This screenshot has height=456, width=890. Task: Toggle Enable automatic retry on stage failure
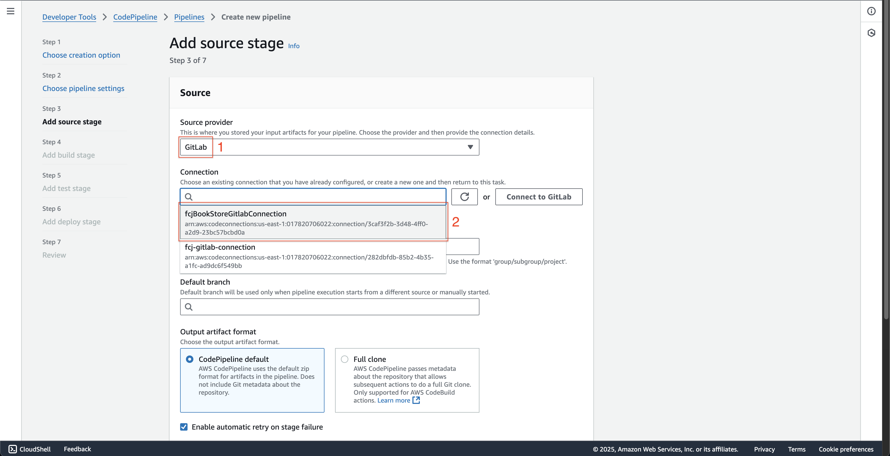tap(184, 427)
